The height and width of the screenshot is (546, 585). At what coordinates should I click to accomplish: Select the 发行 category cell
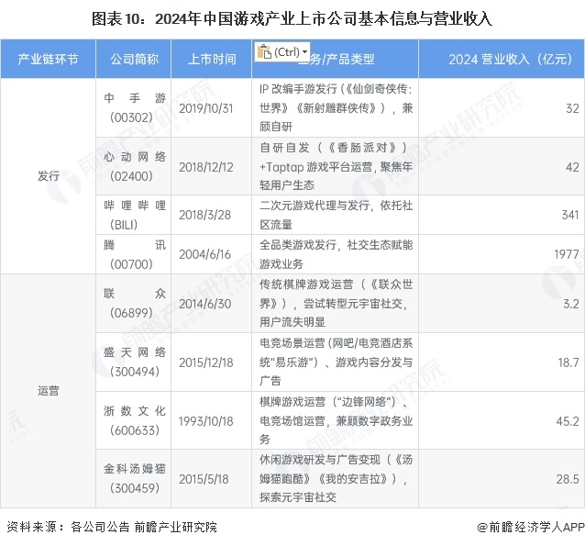[x=48, y=175]
